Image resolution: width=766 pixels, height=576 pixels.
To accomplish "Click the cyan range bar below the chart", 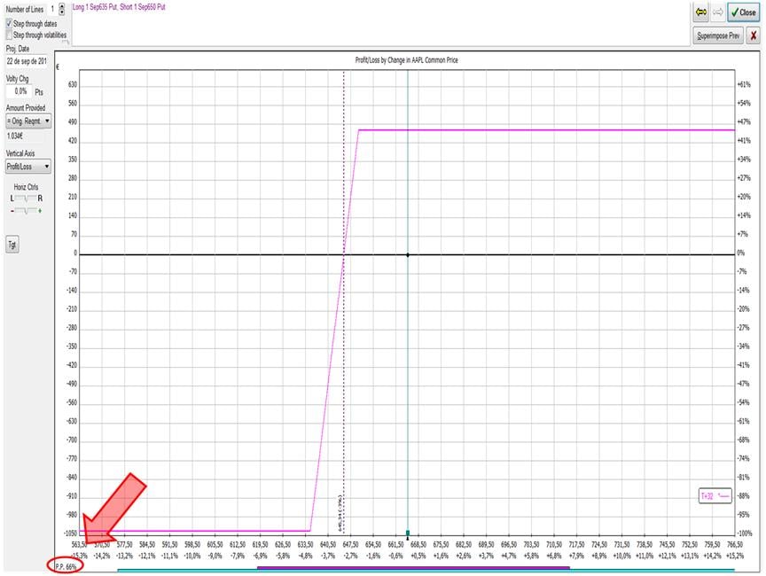I will pyautogui.click(x=426, y=570).
